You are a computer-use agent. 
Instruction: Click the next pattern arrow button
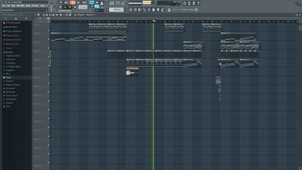[x=125, y=9]
